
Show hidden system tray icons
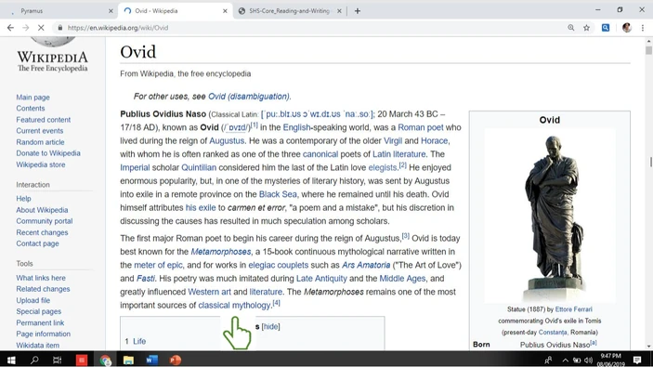click(x=565, y=360)
